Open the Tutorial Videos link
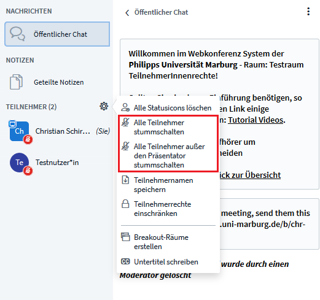Viewport: 320px width, 300px height. (256, 120)
